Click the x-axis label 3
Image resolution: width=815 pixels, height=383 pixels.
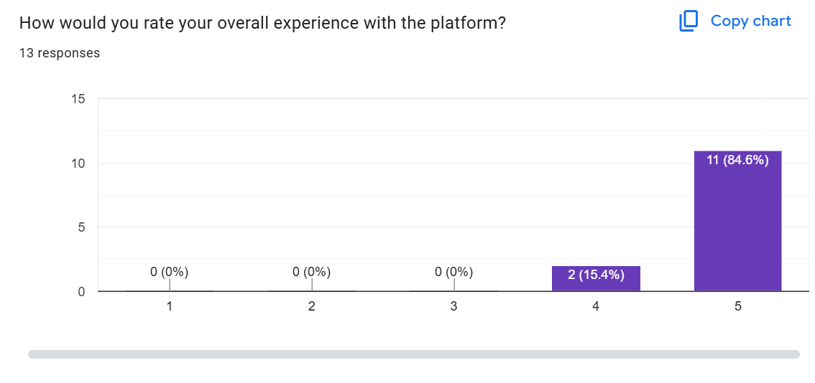pyautogui.click(x=454, y=306)
